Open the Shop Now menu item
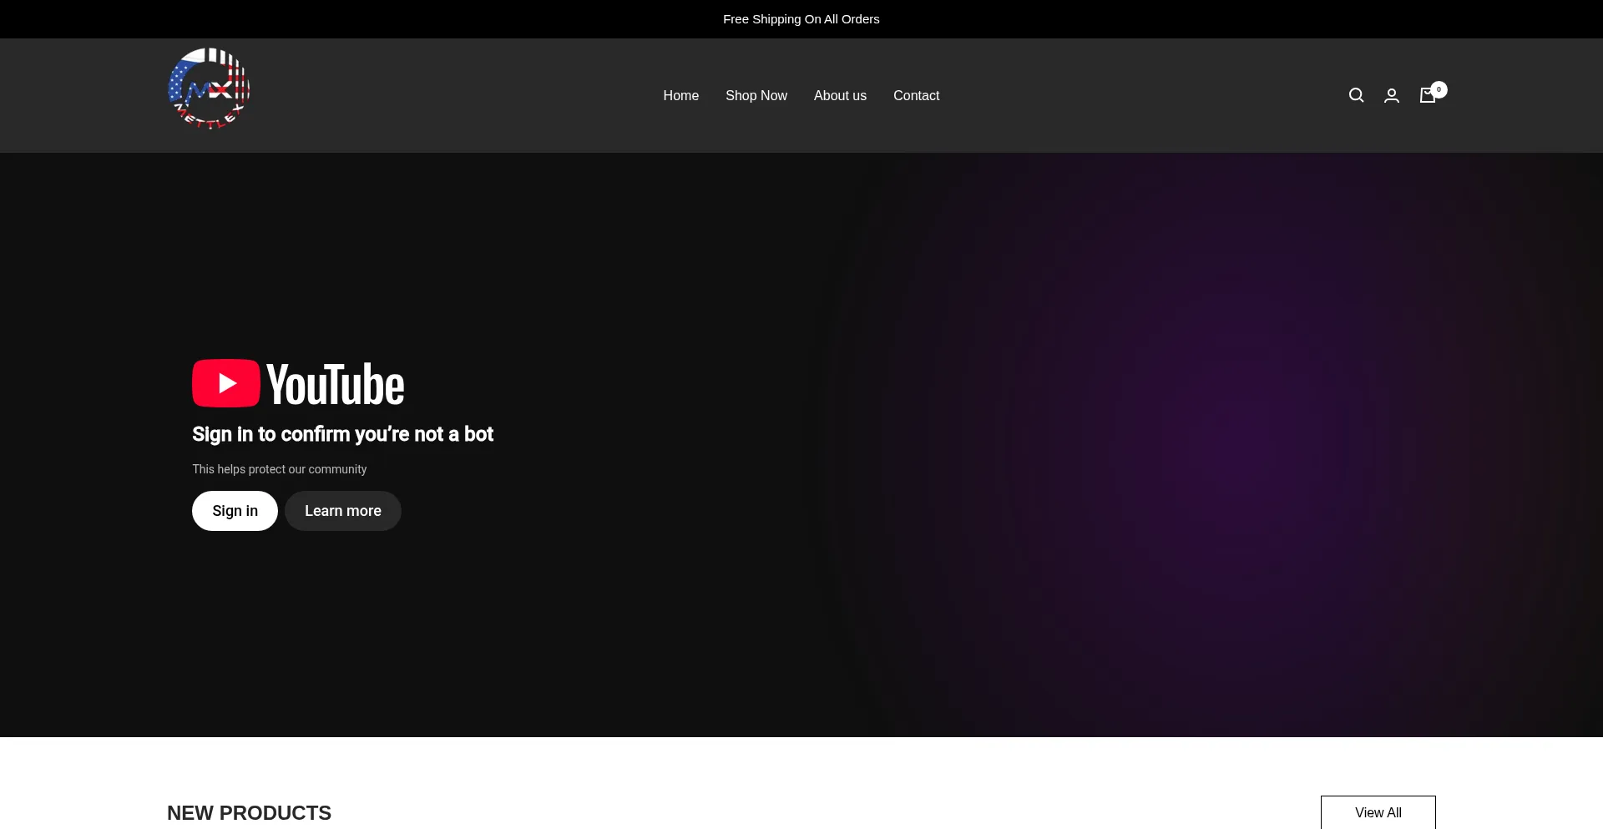 (x=756, y=95)
